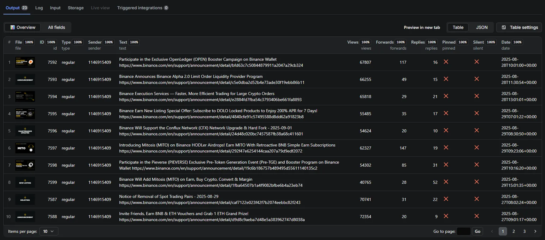Click views value 67807

point(365,62)
